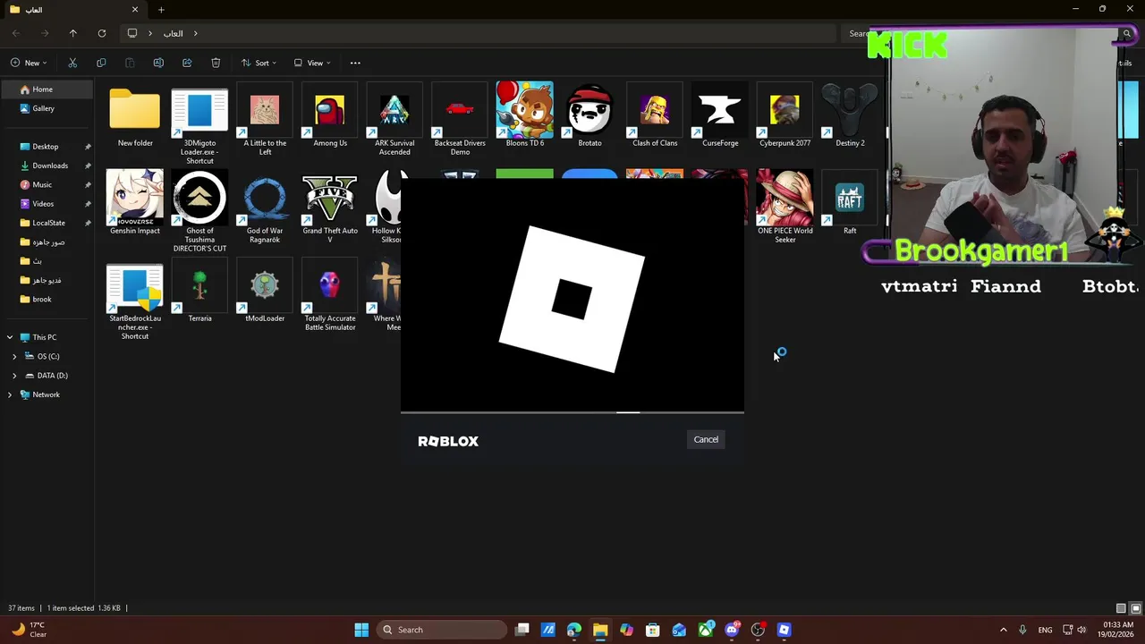Viewport: 1145px width, 644px height.
Task: Open the Windows Start menu
Action: pos(361,630)
